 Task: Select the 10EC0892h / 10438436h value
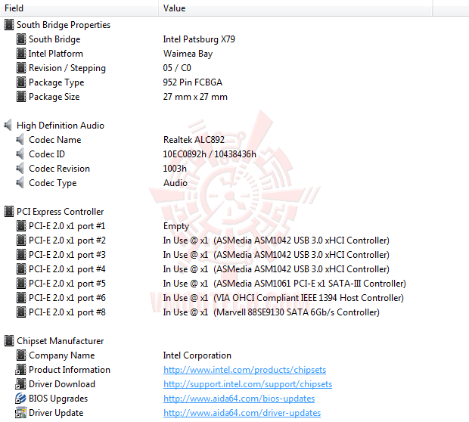(x=210, y=154)
